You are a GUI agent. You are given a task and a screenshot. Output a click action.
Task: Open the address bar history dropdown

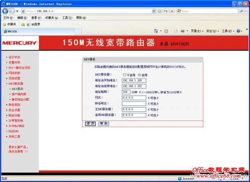(153, 11)
